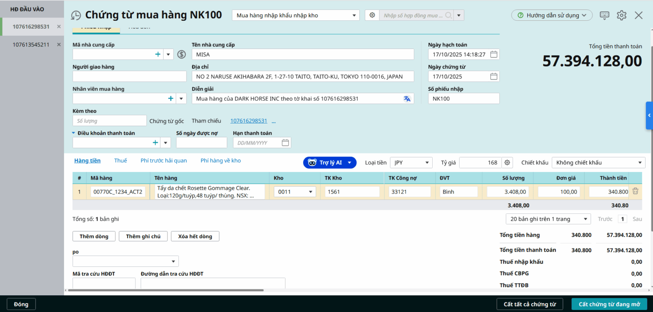Select invoice 107613545211 in sidebar
The image size is (653, 312).
click(31, 45)
